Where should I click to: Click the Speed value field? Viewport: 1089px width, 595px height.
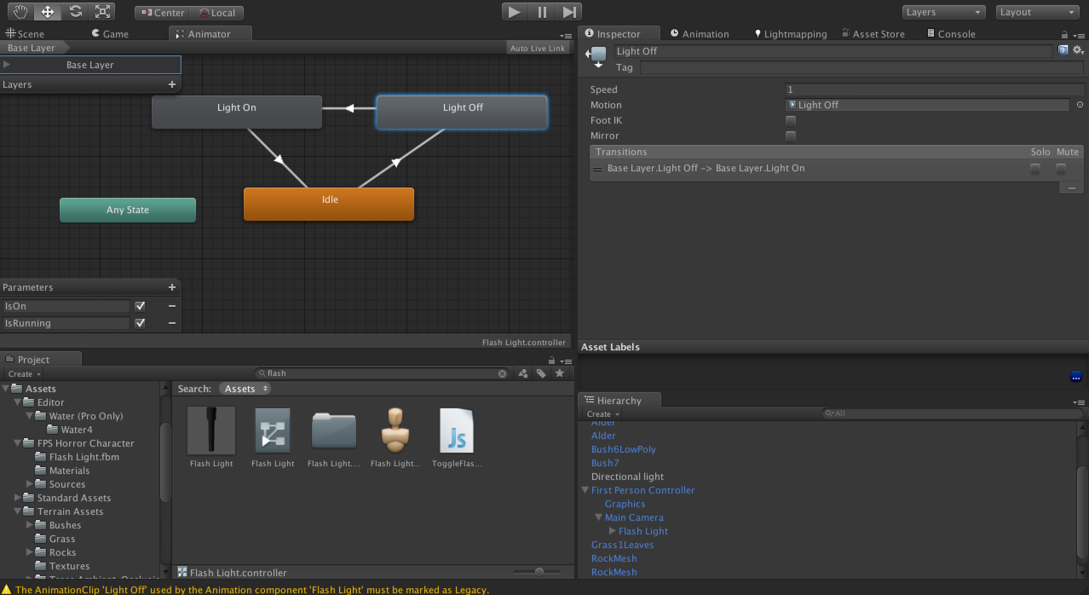[x=934, y=90]
